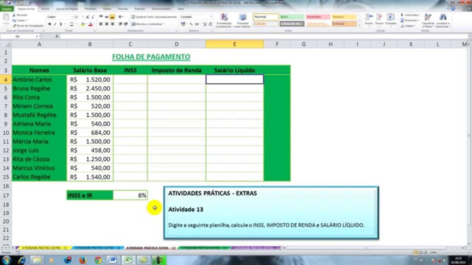Image resolution: width=472 pixels, height=265 pixels.
Task: Toggle center text alignment
Action: 107,24
